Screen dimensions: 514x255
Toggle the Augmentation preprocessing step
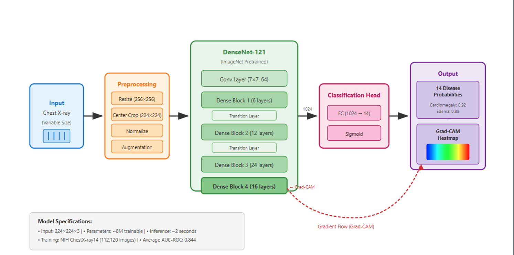click(x=137, y=147)
